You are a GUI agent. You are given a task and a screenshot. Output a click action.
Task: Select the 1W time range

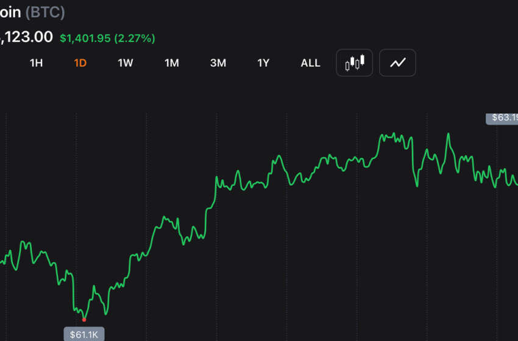point(126,63)
